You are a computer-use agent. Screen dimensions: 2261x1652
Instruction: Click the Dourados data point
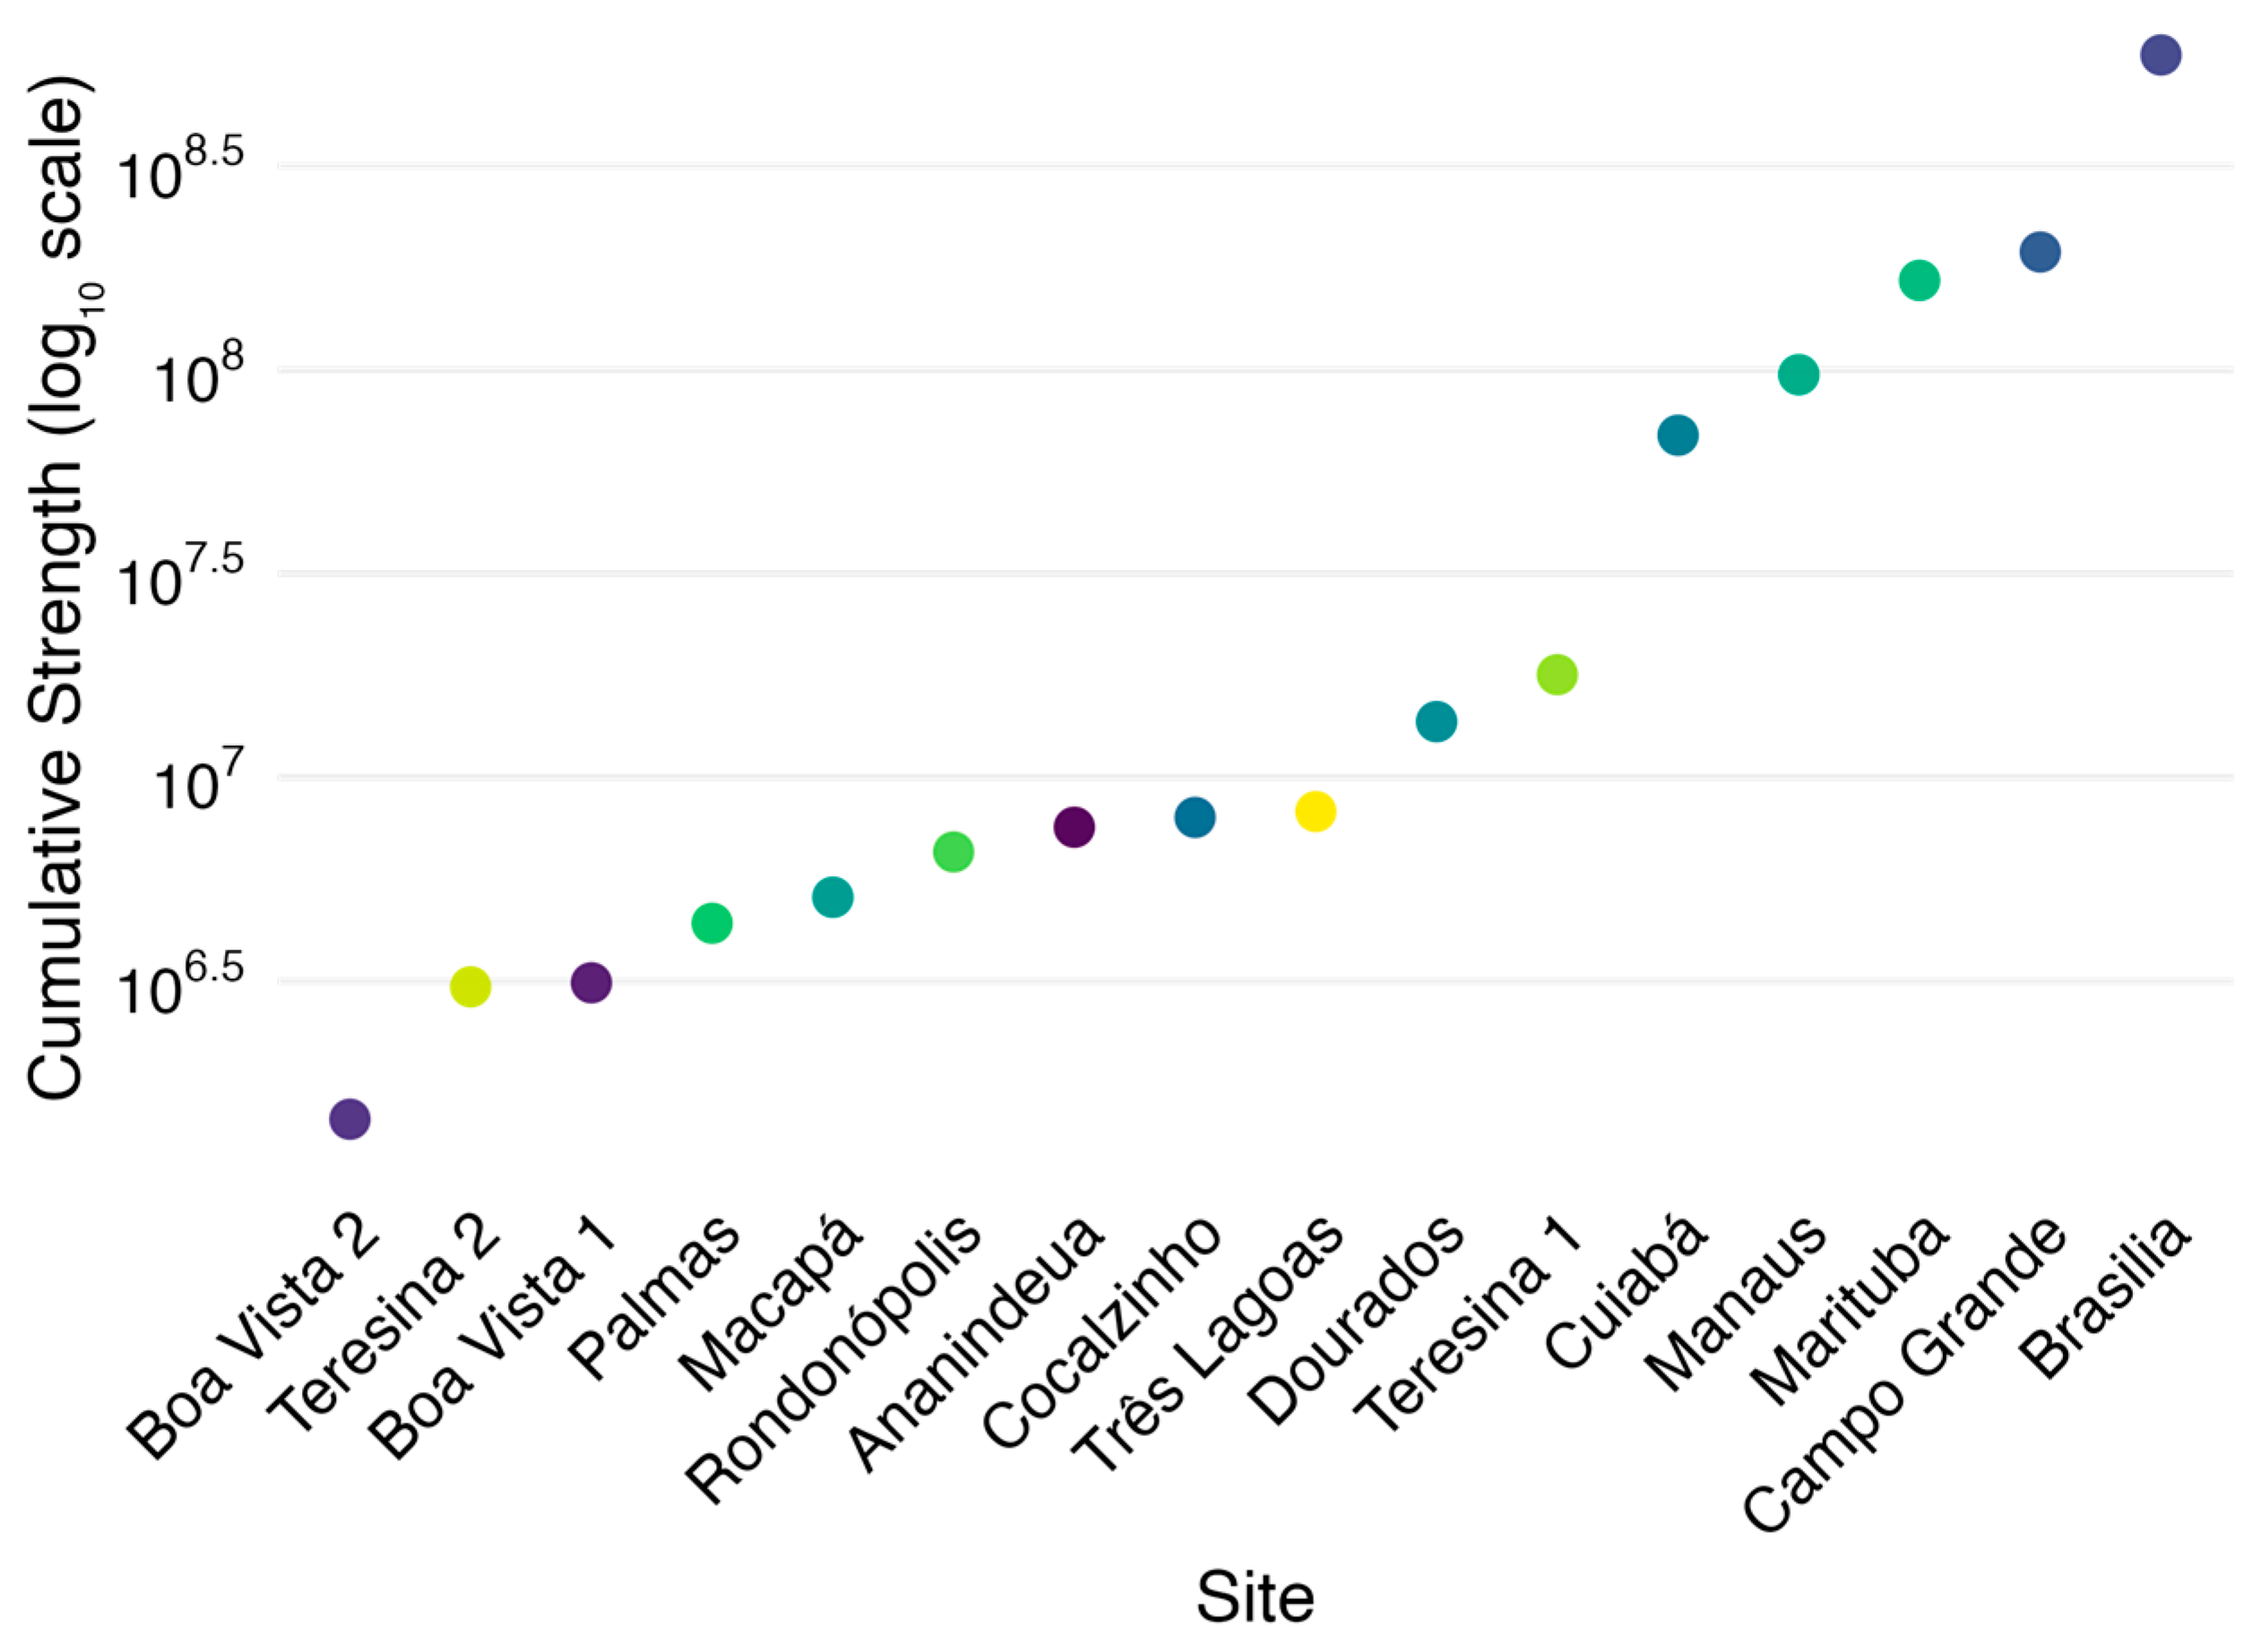[1436, 722]
